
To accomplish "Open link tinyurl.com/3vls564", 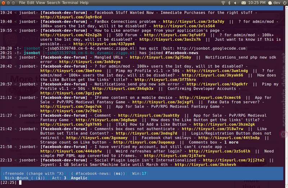I will tap(184, 26).
